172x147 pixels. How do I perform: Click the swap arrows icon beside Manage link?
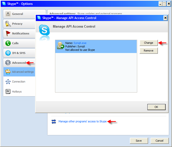tap(54, 121)
